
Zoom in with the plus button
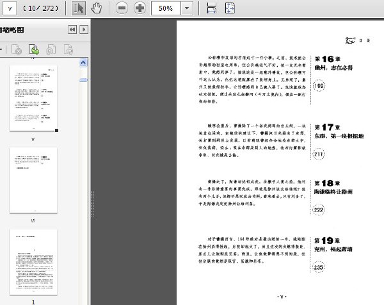click(x=140, y=8)
